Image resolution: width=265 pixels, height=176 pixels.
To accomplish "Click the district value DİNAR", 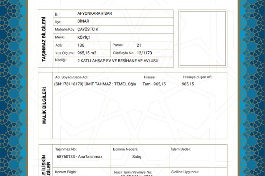I will 83,21.
